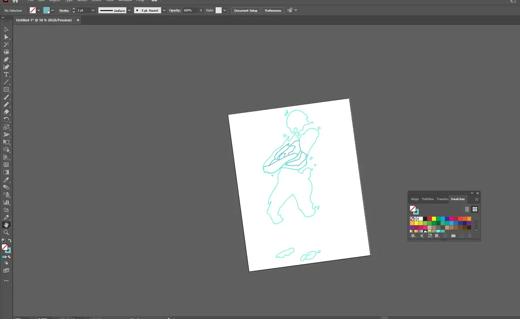
Task: Select the Magic Wand tool
Action: pos(6,45)
